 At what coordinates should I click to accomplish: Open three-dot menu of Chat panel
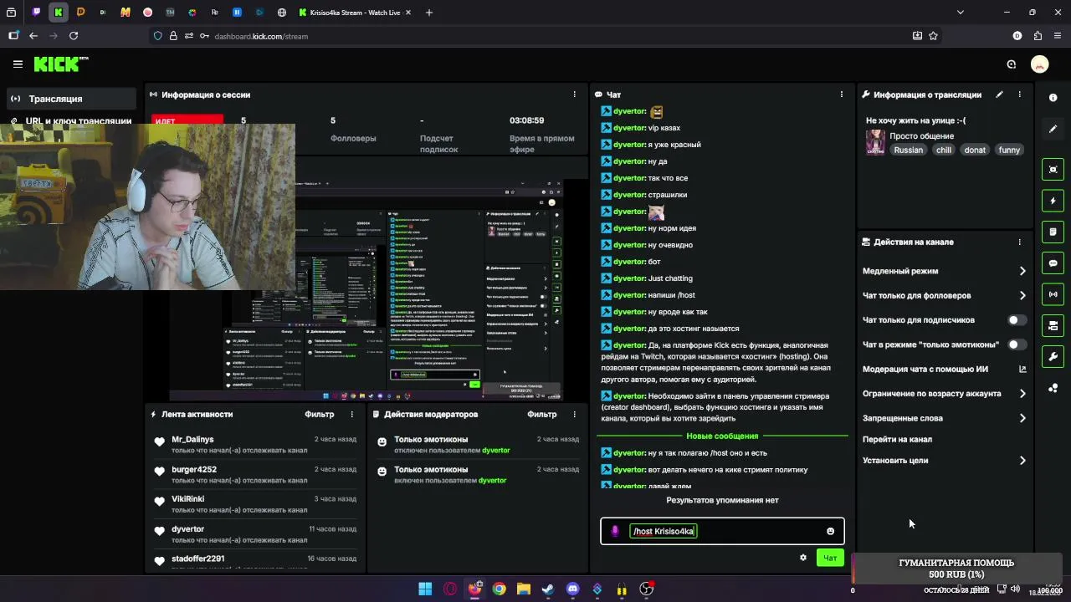841,94
